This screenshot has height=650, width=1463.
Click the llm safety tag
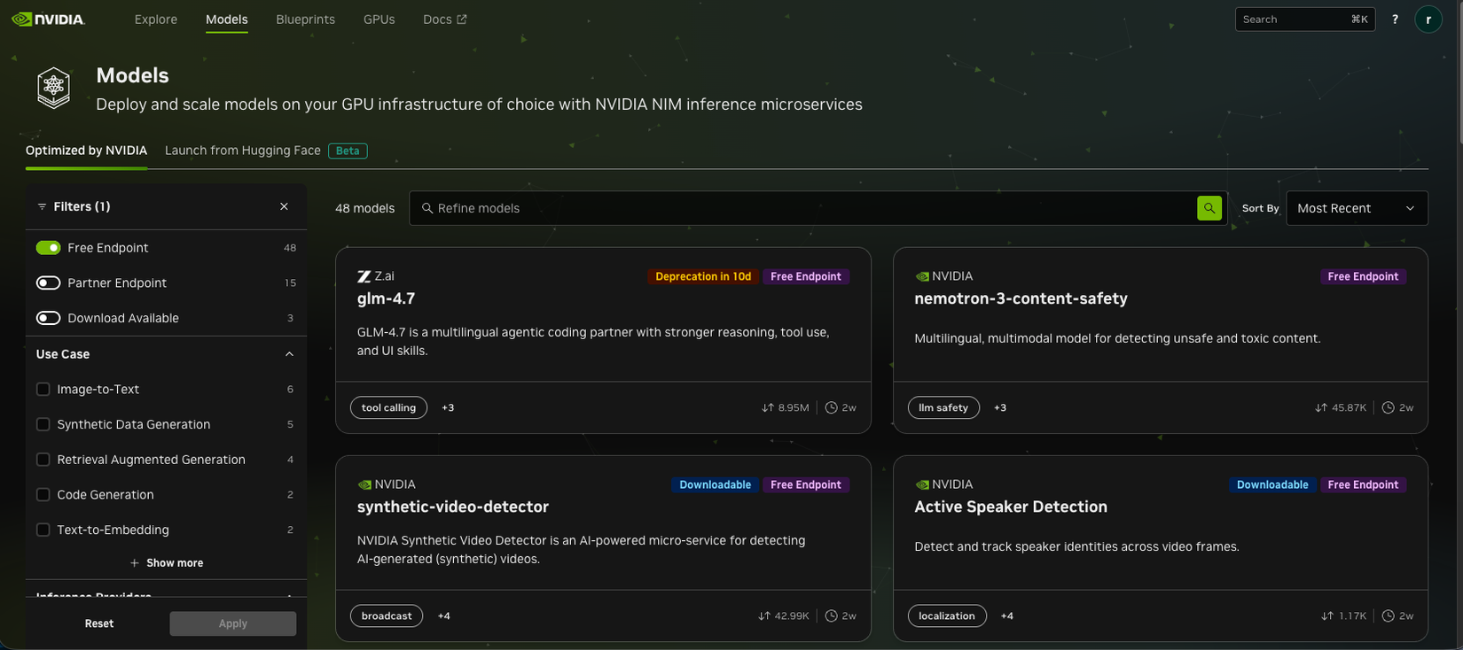(x=943, y=407)
